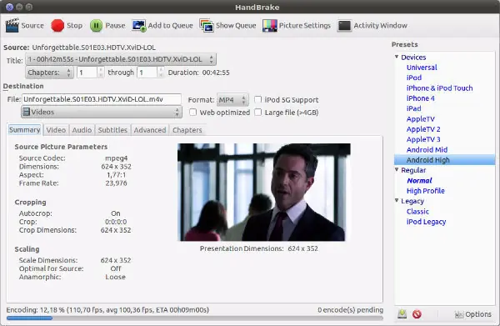Enable the iPod 5G Support checkbox
This screenshot has width=500, height=326.
click(258, 99)
